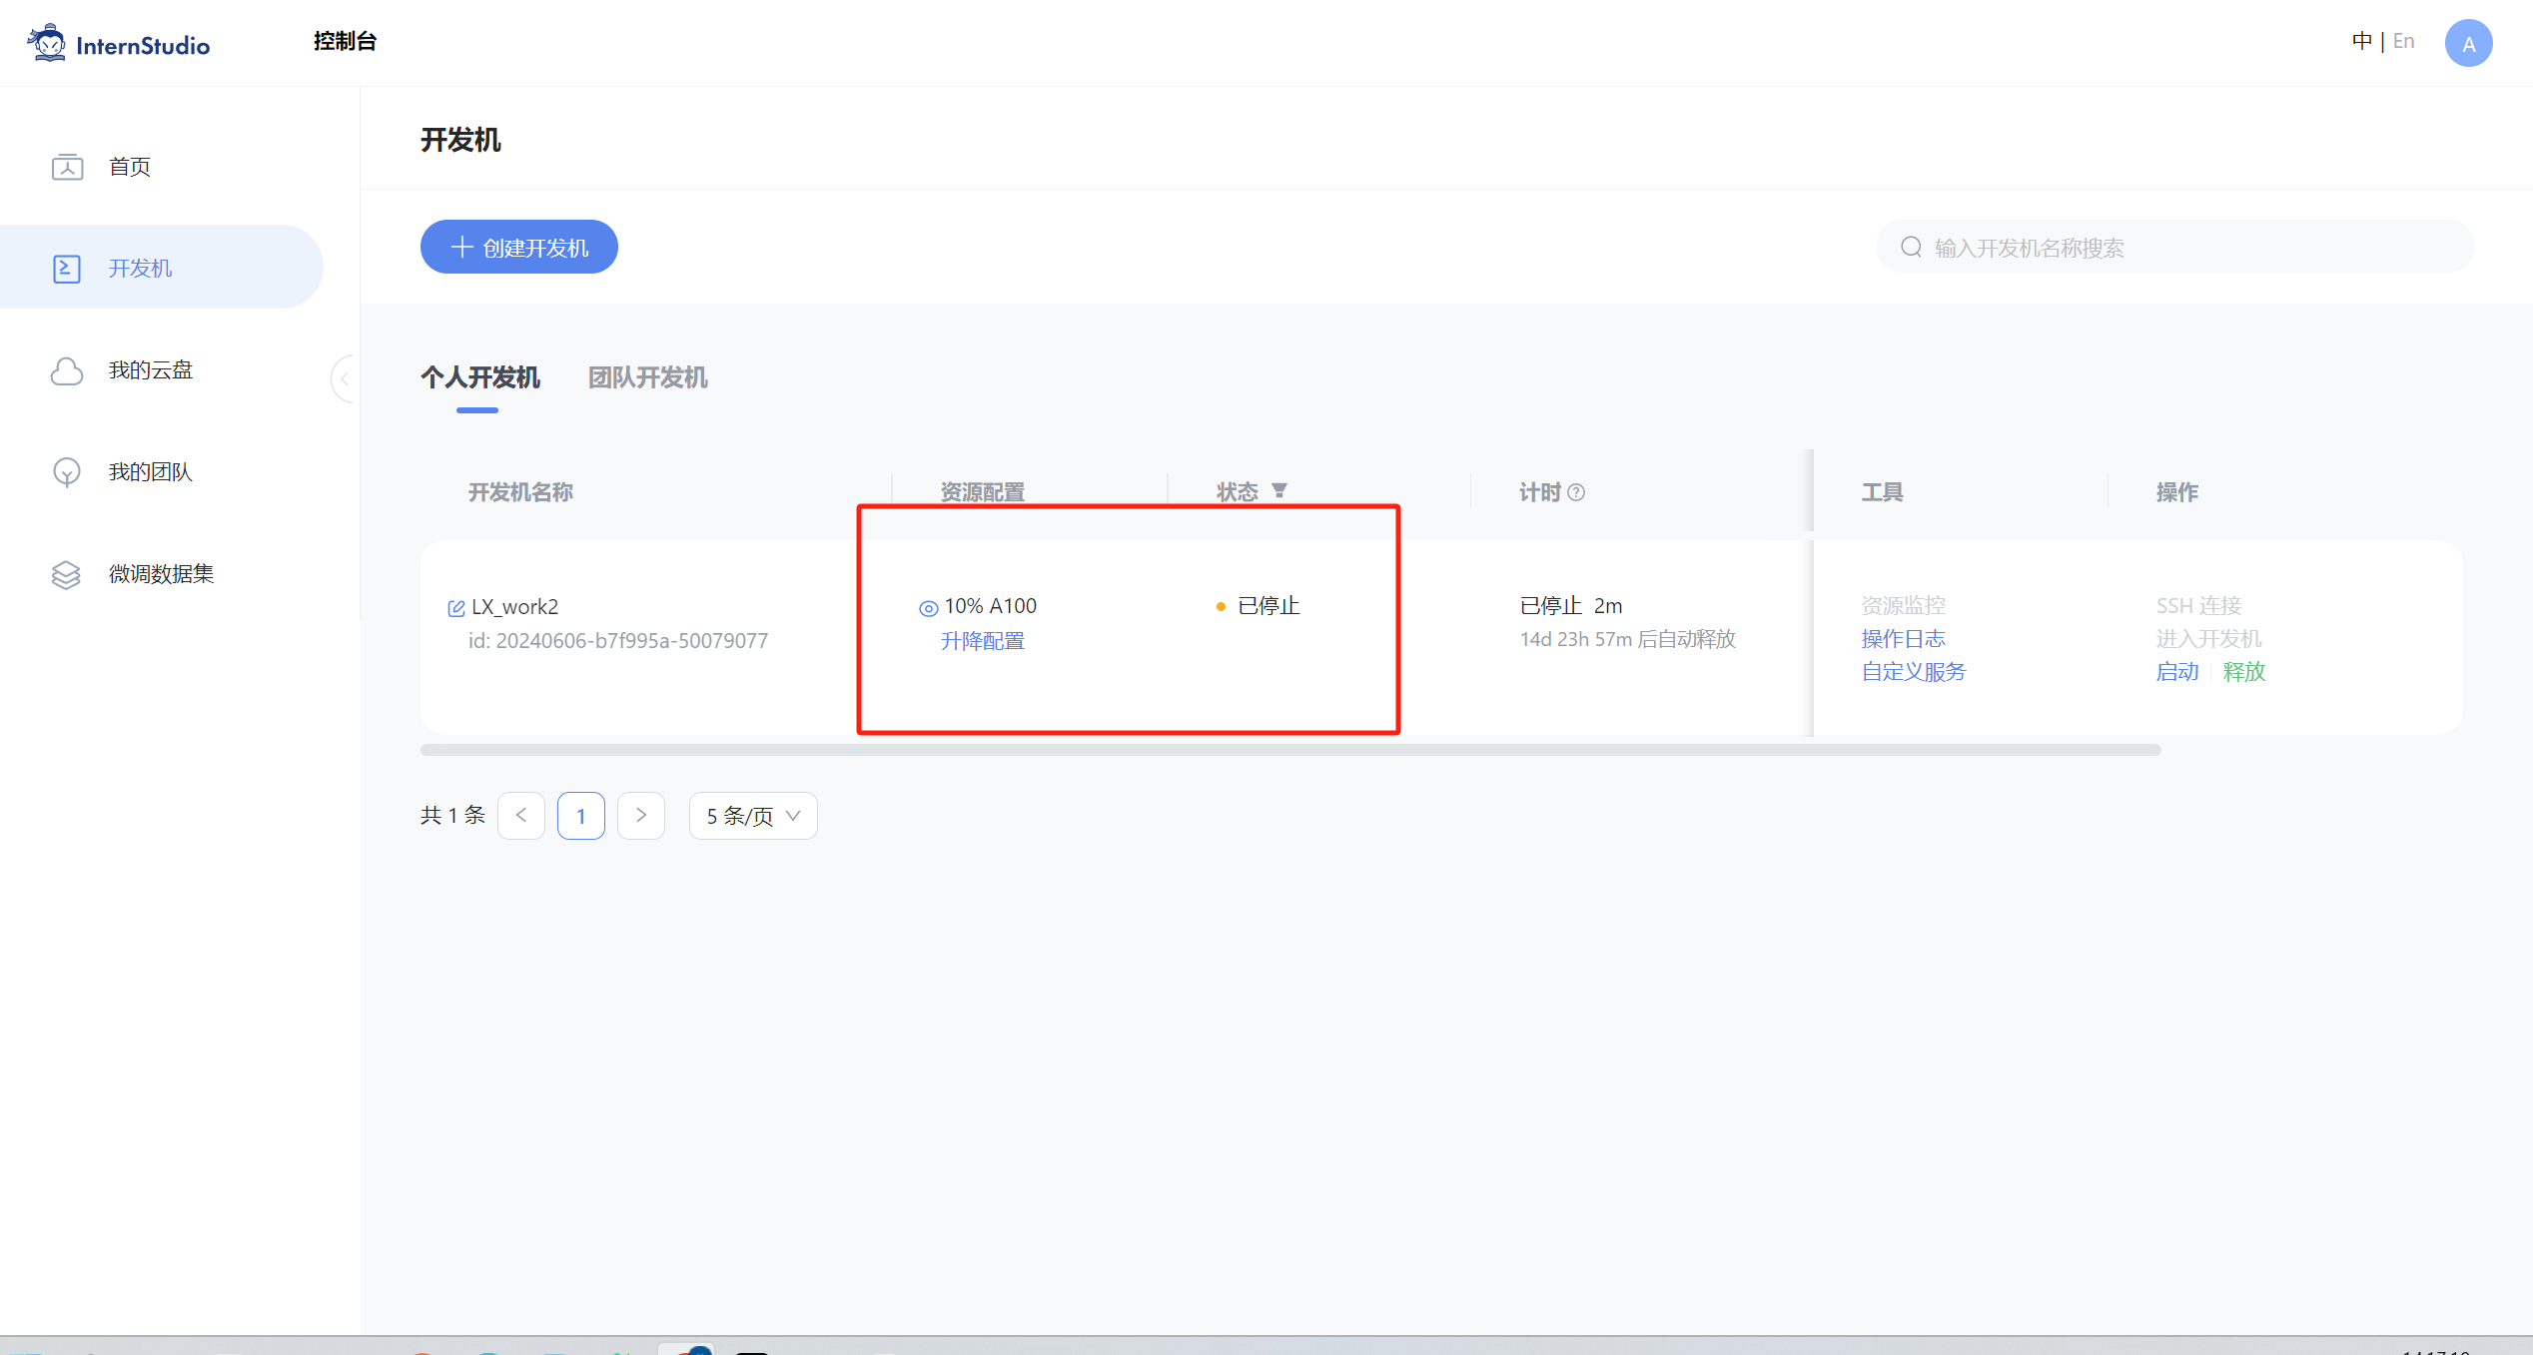Expand the 5 条/页 page size dropdown
The width and height of the screenshot is (2533, 1355).
753,816
